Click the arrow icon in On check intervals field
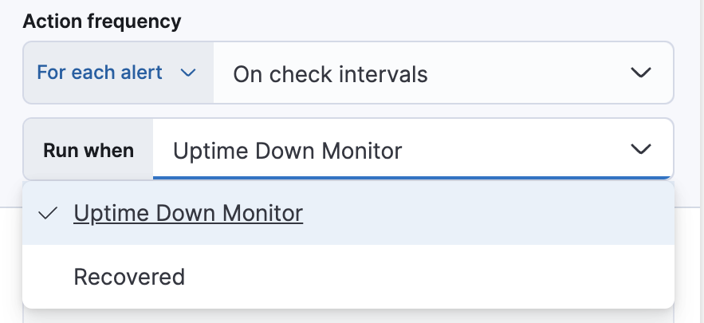This screenshot has height=323, width=704. (x=641, y=73)
